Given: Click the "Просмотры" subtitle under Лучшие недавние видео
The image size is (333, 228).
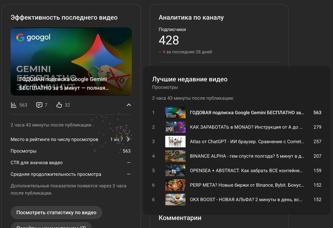Looking at the screenshot, I should tap(165, 87).
